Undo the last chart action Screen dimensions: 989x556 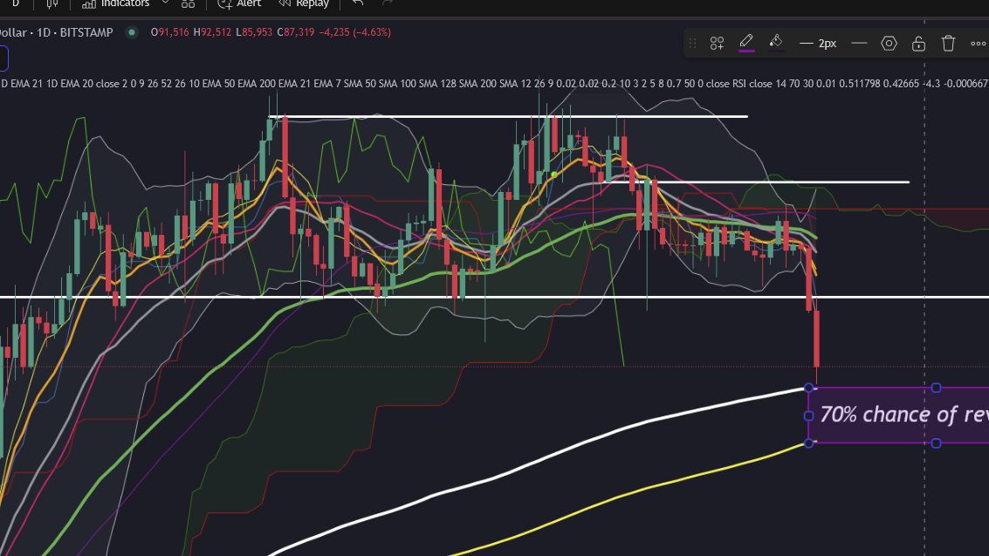click(x=358, y=3)
